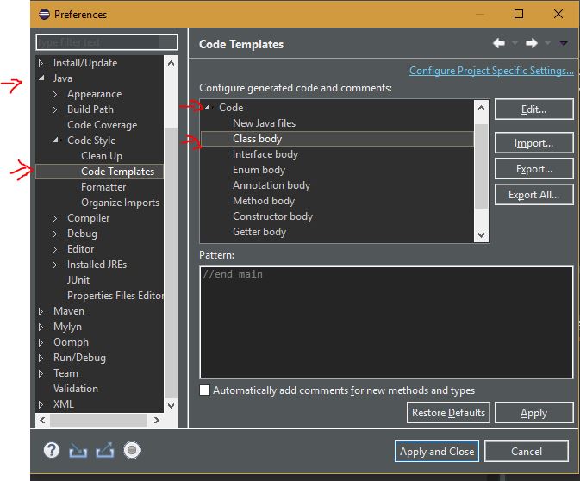Open the Help question mark icon
580x481 pixels.
[x=52, y=450]
